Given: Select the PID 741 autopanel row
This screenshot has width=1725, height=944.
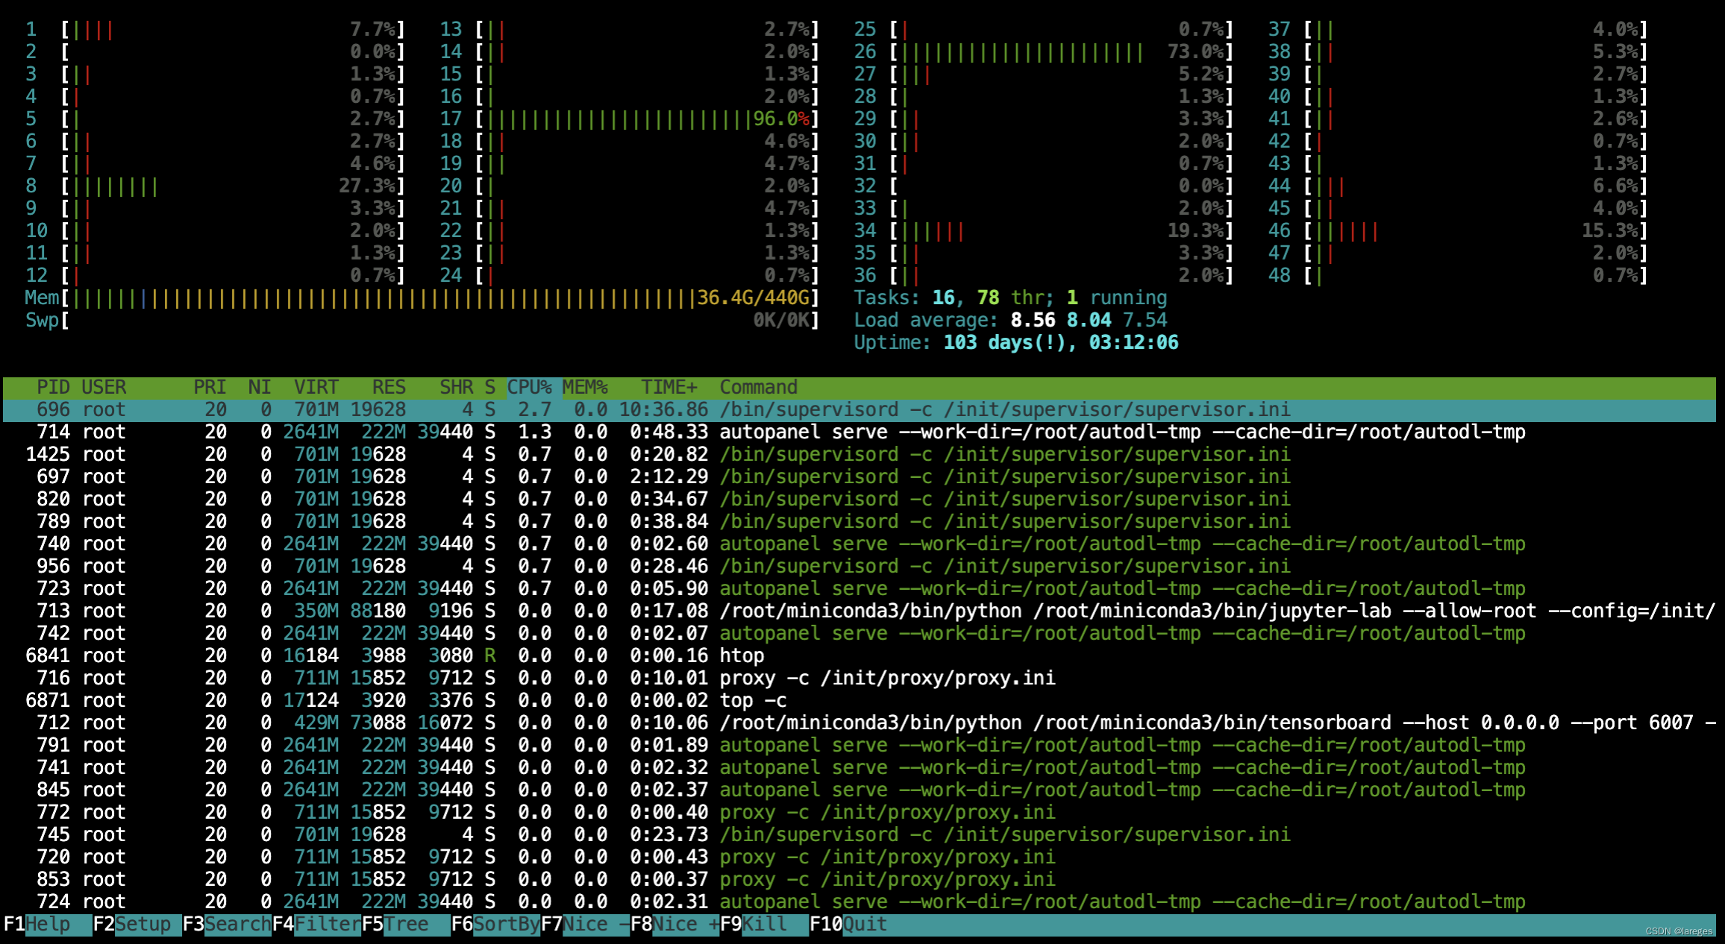Looking at the screenshot, I should [x=860, y=768].
